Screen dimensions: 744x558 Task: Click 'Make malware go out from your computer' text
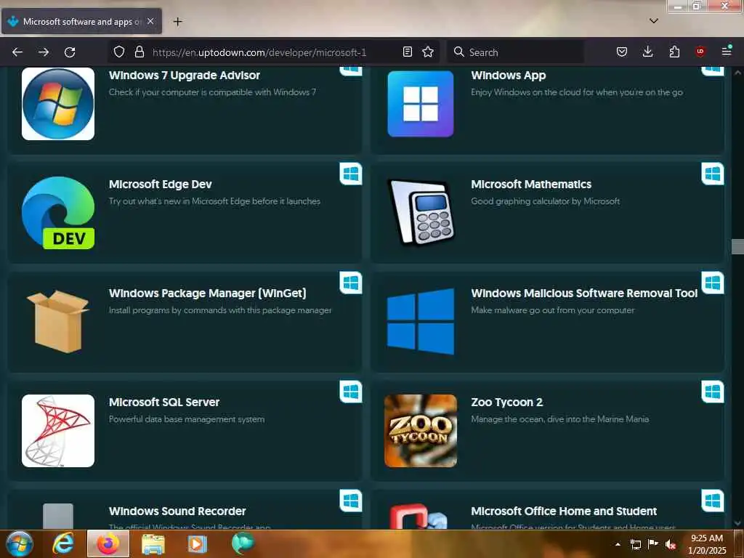(x=552, y=310)
